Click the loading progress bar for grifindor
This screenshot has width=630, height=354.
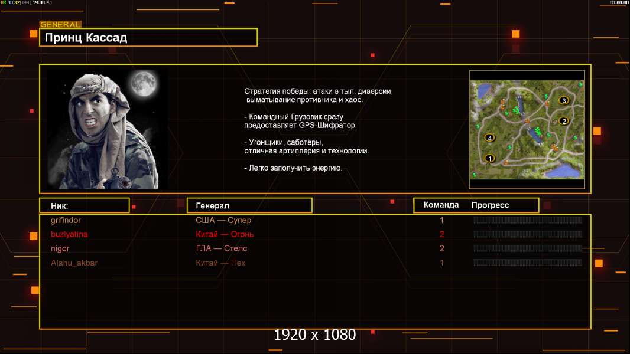(x=527, y=219)
